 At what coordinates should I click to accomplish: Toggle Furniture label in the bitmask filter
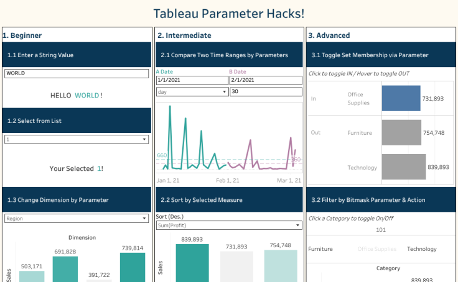click(x=320, y=249)
